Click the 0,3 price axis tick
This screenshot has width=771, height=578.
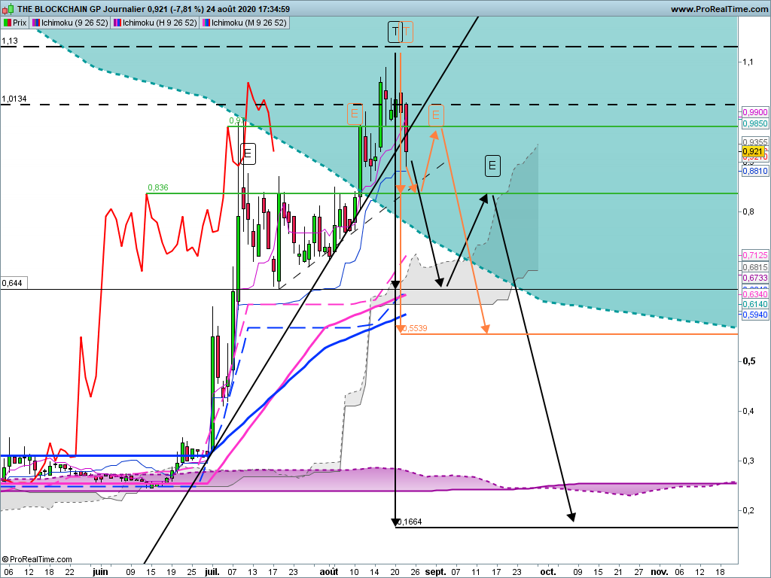[x=748, y=461]
